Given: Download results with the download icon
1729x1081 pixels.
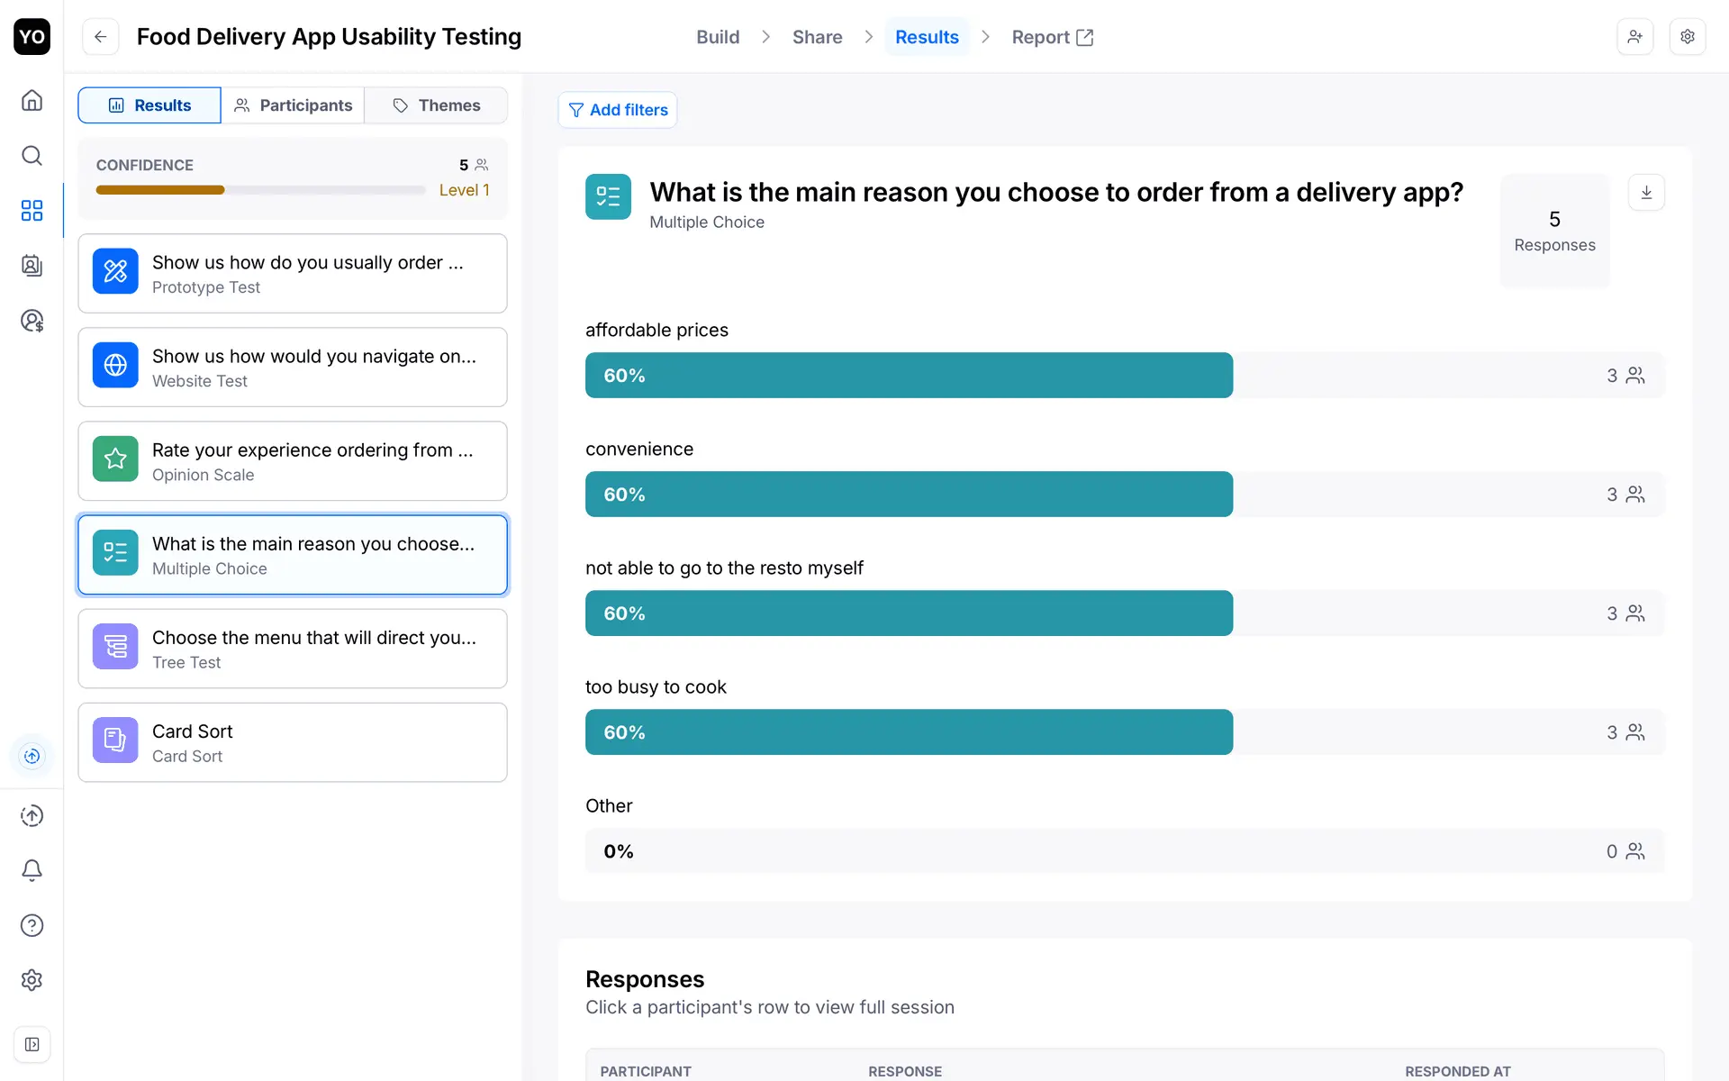Looking at the screenshot, I should tap(1646, 193).
